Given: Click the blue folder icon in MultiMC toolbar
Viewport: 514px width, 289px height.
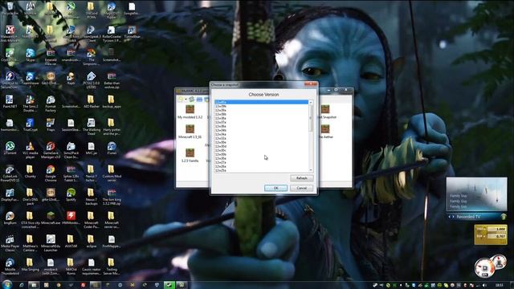Looking at the screenshot, I should tap(199, 99).
